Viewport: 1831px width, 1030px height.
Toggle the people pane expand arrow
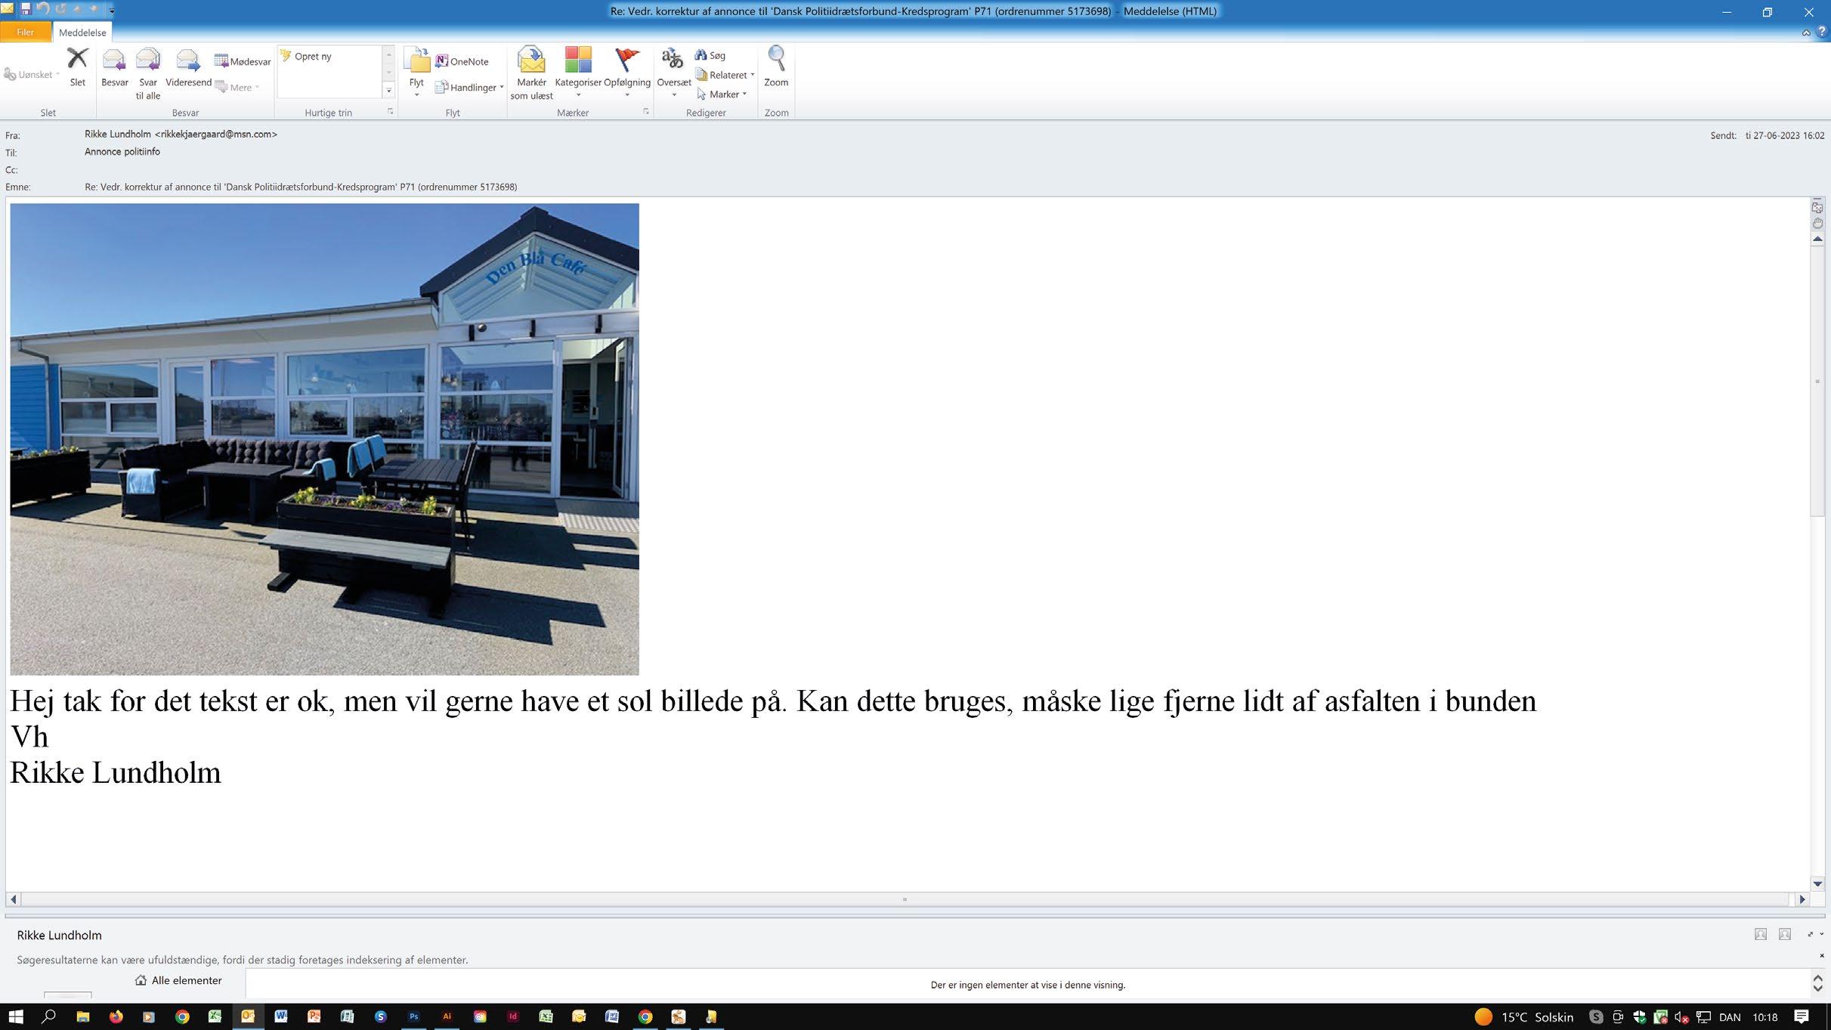(1811, 935)
